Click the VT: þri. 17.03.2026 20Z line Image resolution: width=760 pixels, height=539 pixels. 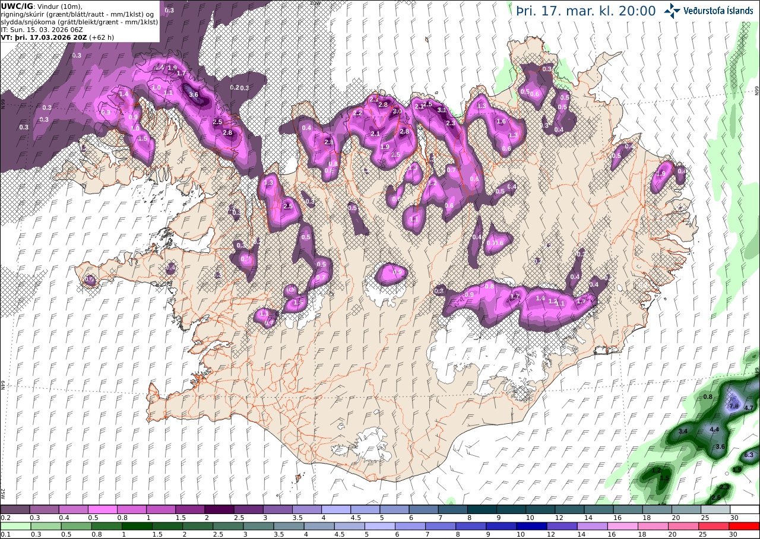(44, 37)
